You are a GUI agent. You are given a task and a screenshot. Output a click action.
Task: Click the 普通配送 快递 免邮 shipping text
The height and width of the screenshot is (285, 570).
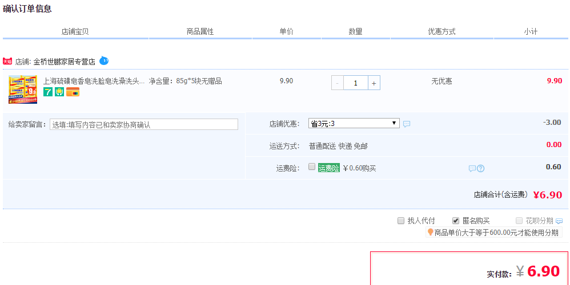[338, 146]
